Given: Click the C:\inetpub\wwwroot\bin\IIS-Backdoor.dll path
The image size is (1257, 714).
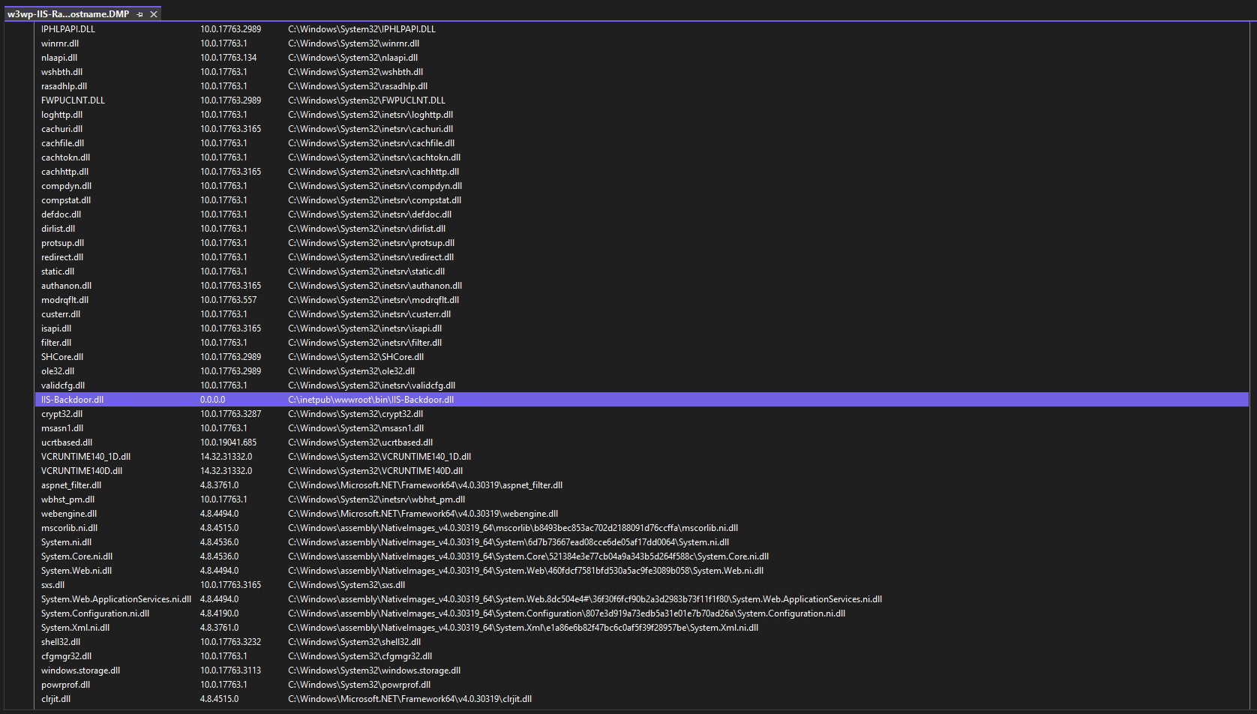Looking at the screenshot, I should click(x=370, y=400).
